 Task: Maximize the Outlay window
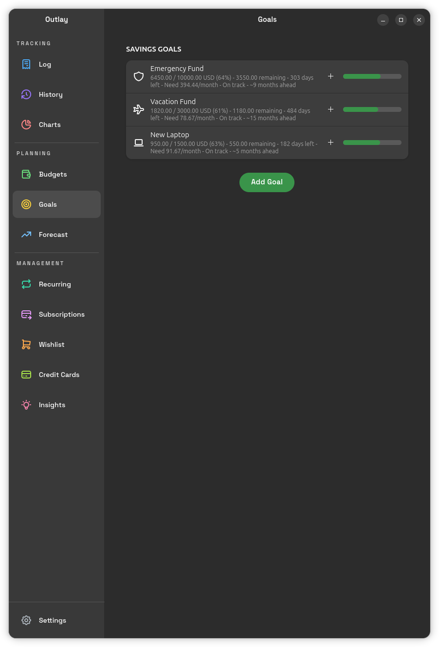click(x=401, y=20)
